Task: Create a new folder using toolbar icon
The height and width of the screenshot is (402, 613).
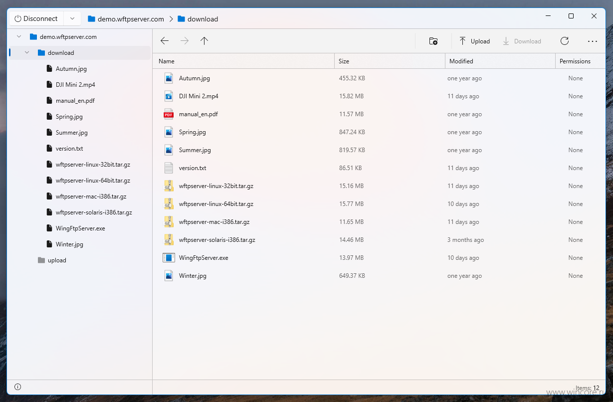Action: [433, 41]
